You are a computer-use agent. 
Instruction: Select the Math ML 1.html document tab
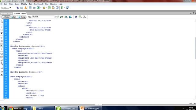pyautogui.click(x=20, y=13)
